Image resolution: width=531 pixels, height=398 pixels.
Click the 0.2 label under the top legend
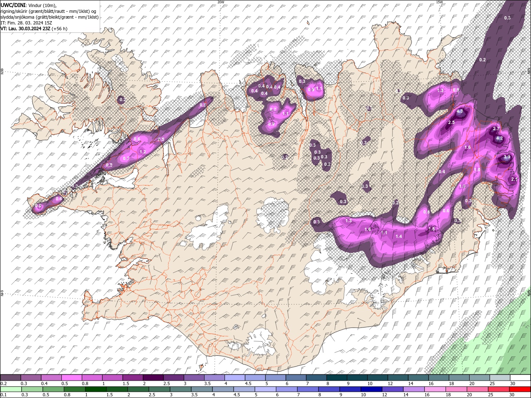pos(3,384)
